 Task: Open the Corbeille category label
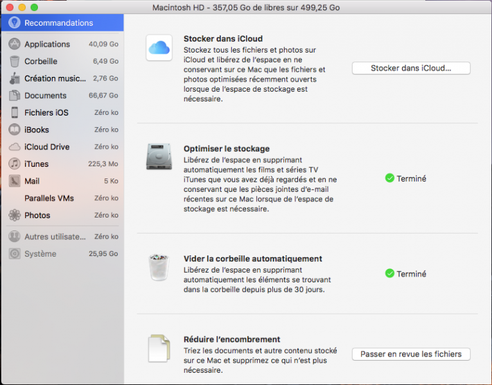(41, 61)
